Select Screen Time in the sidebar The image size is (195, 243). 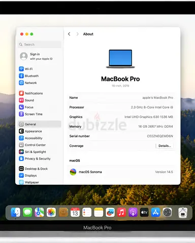tap(30, 114)
